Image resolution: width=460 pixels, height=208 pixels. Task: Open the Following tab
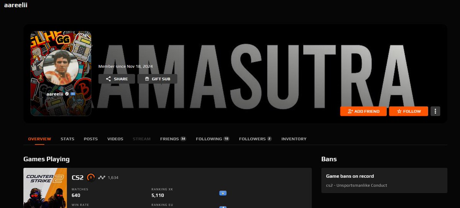pos(213,139)
